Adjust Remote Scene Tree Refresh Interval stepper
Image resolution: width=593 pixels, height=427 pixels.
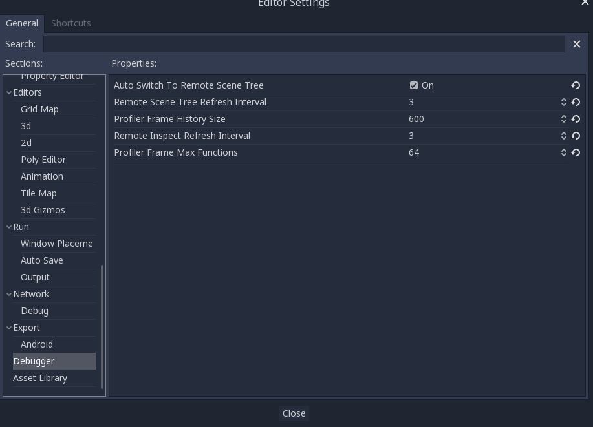[563, 102]
